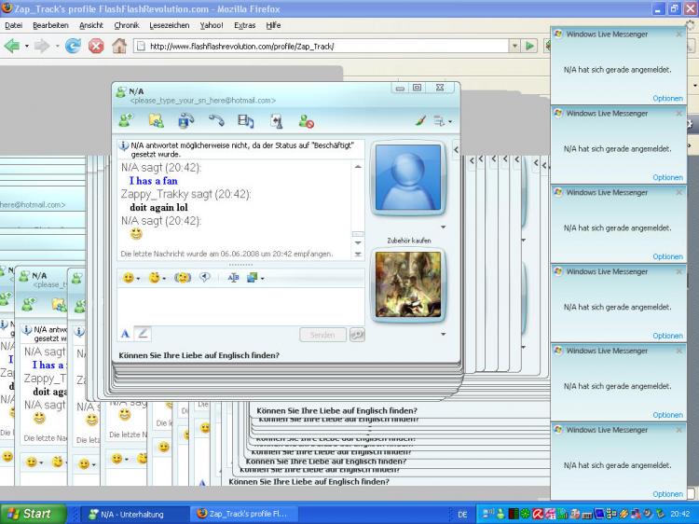Switch to handwriting mode in front chat input
Viewport: 699px width, 524px height.
(x=143, y=333)
